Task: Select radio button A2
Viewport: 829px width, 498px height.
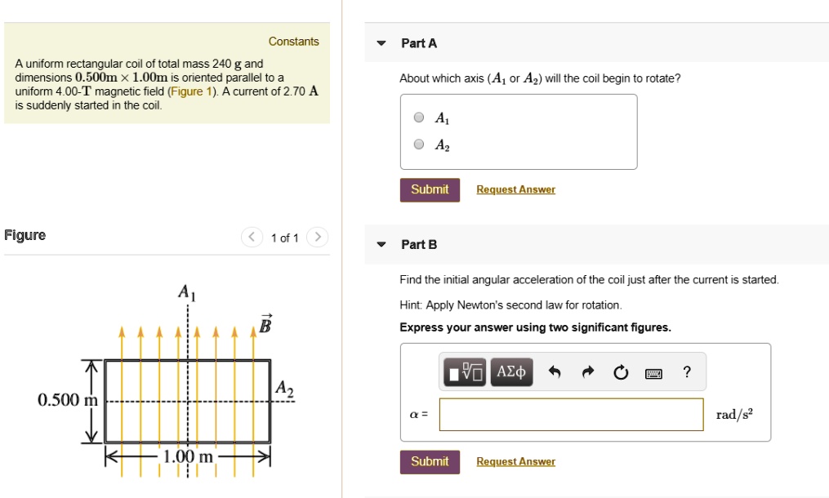Action: [417, 145]
